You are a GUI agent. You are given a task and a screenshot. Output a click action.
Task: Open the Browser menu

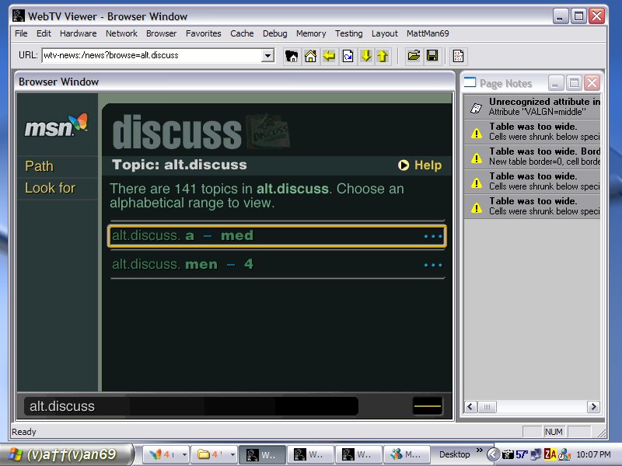[161, 33]
